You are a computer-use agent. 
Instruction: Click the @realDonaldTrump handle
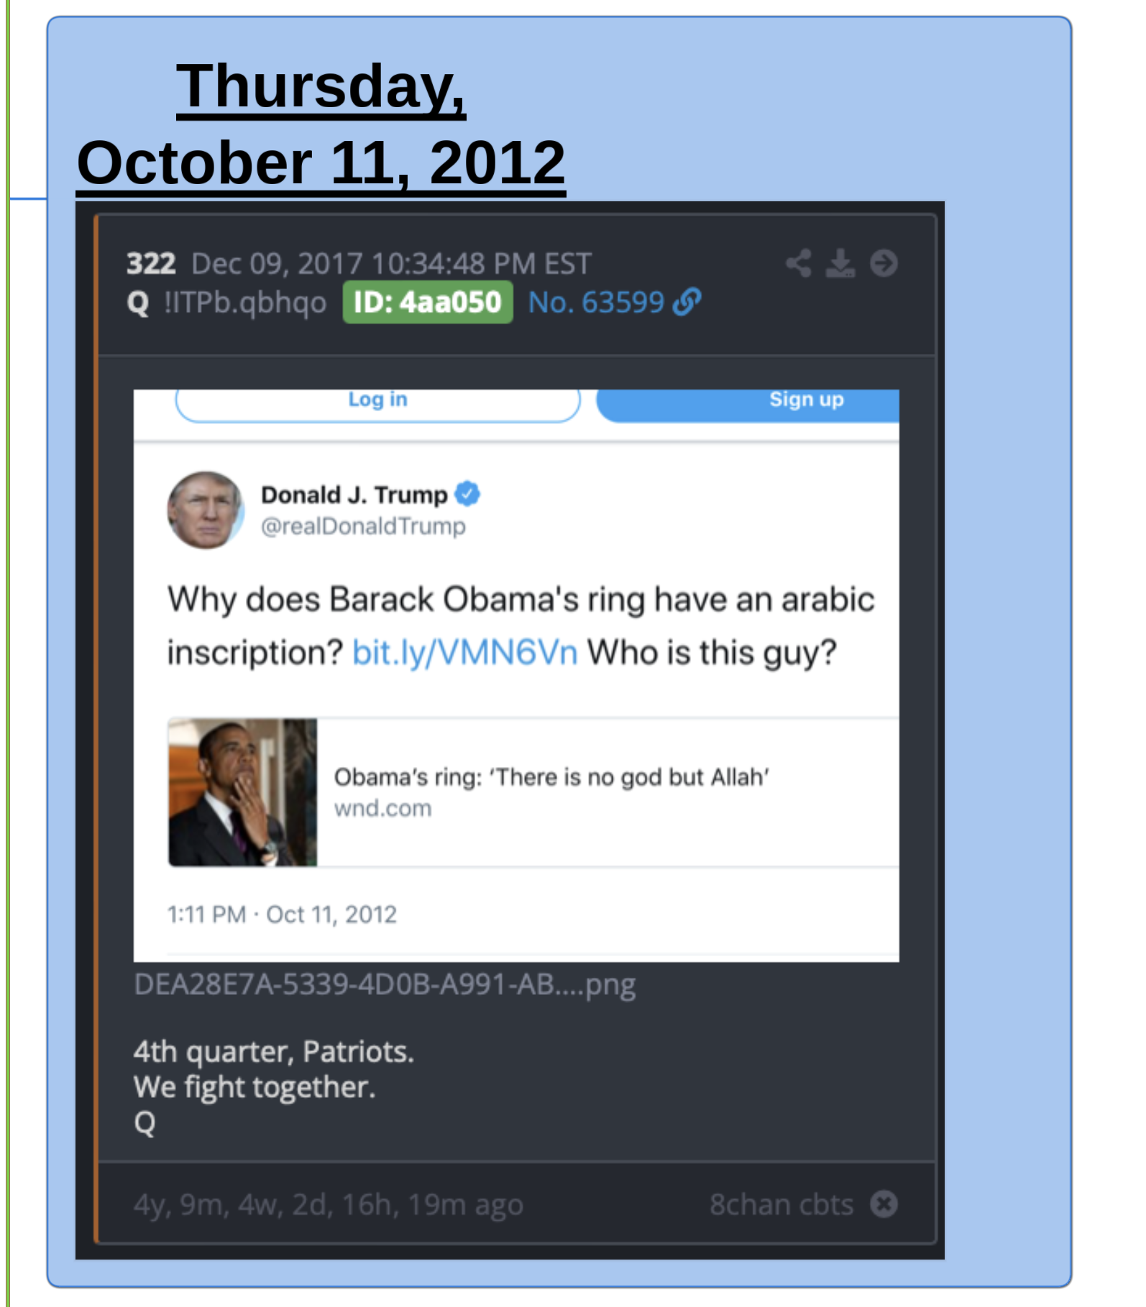(363, 526)
